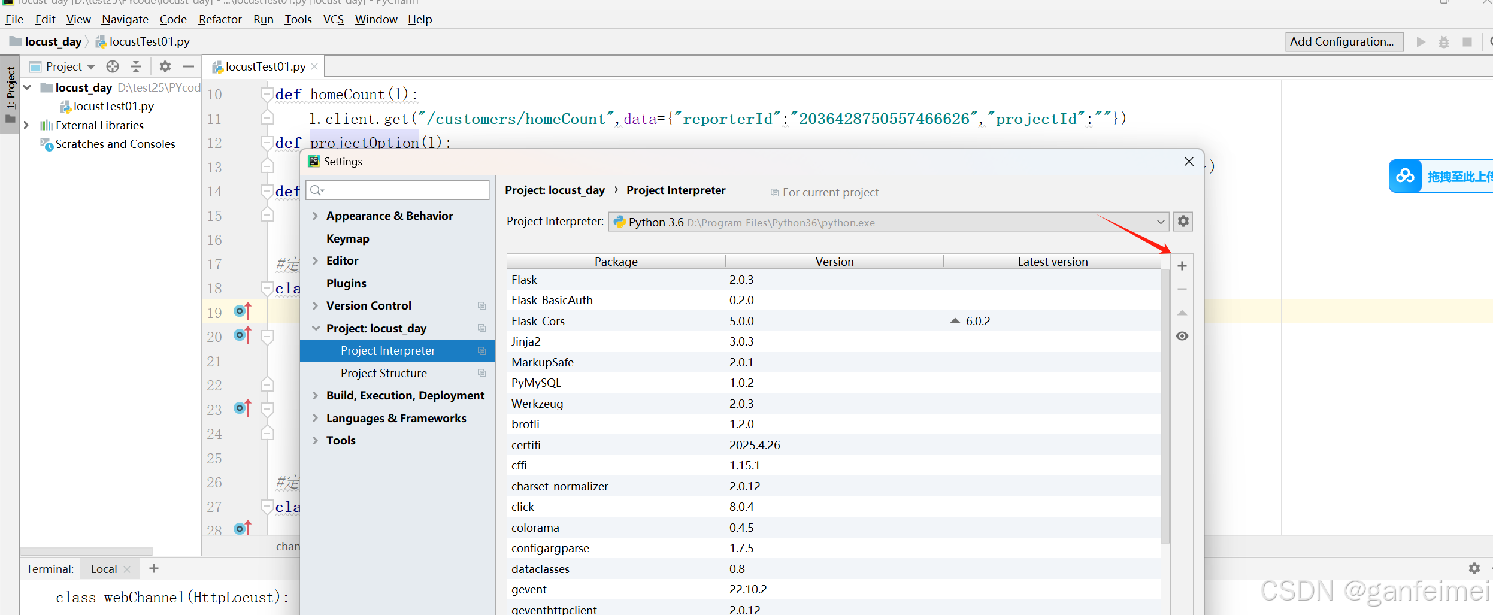Expand the Editor settings section
Image resolution: width=1493 pixels, height=615 pixels.
(315, 260)
